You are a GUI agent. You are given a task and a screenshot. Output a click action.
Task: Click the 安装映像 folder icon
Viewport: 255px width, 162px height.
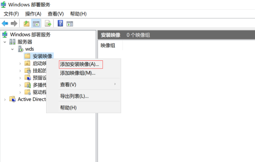pos(27,56)
